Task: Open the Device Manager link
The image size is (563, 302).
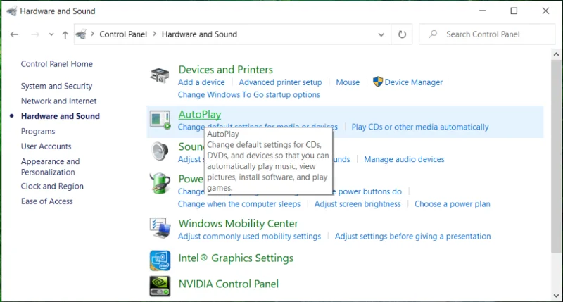Action: coord(414,82)
